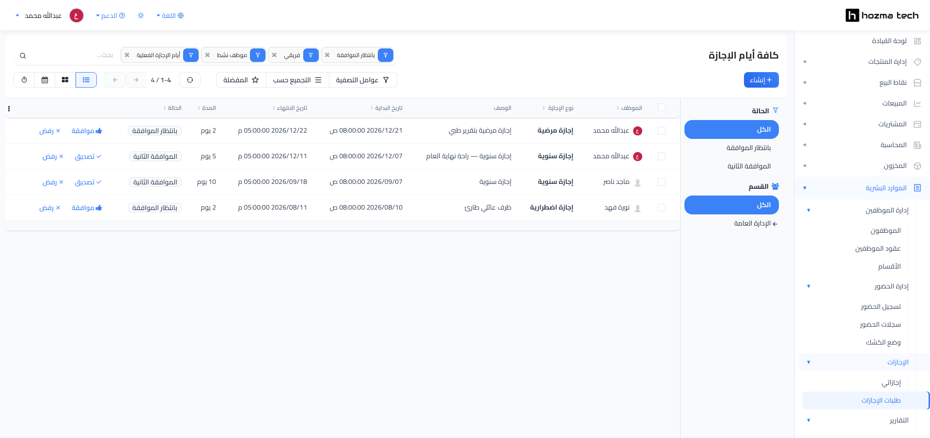Open the إجازاتي sidebar item
Screen dimensions: 930x438
(891, 382)
